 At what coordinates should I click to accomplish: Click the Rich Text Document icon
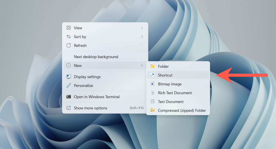(x=153, y=93)
